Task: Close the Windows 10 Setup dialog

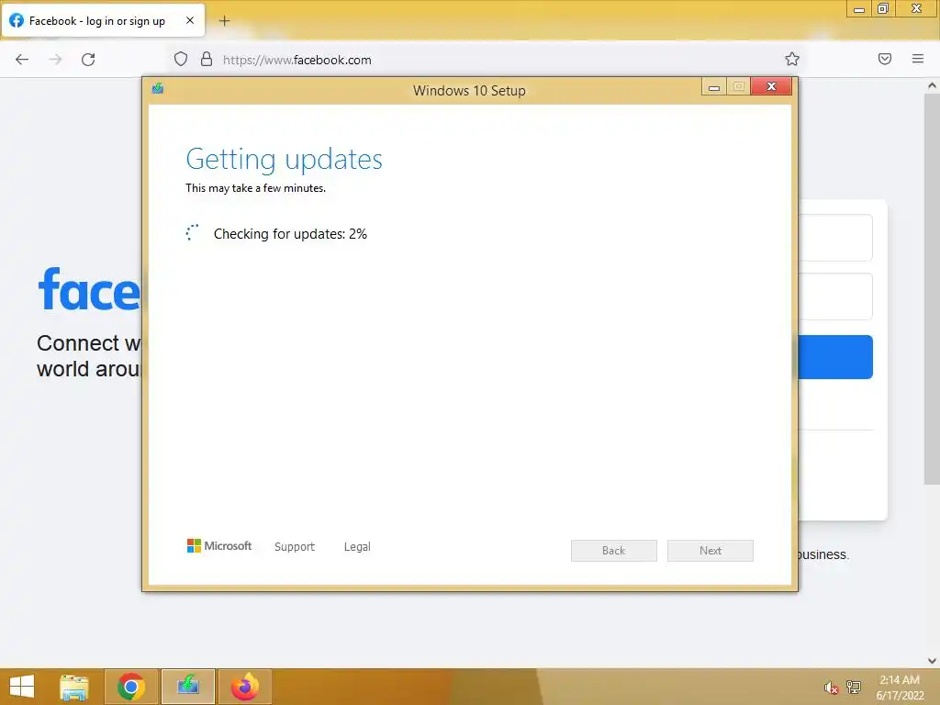Action: coord(771,87)
